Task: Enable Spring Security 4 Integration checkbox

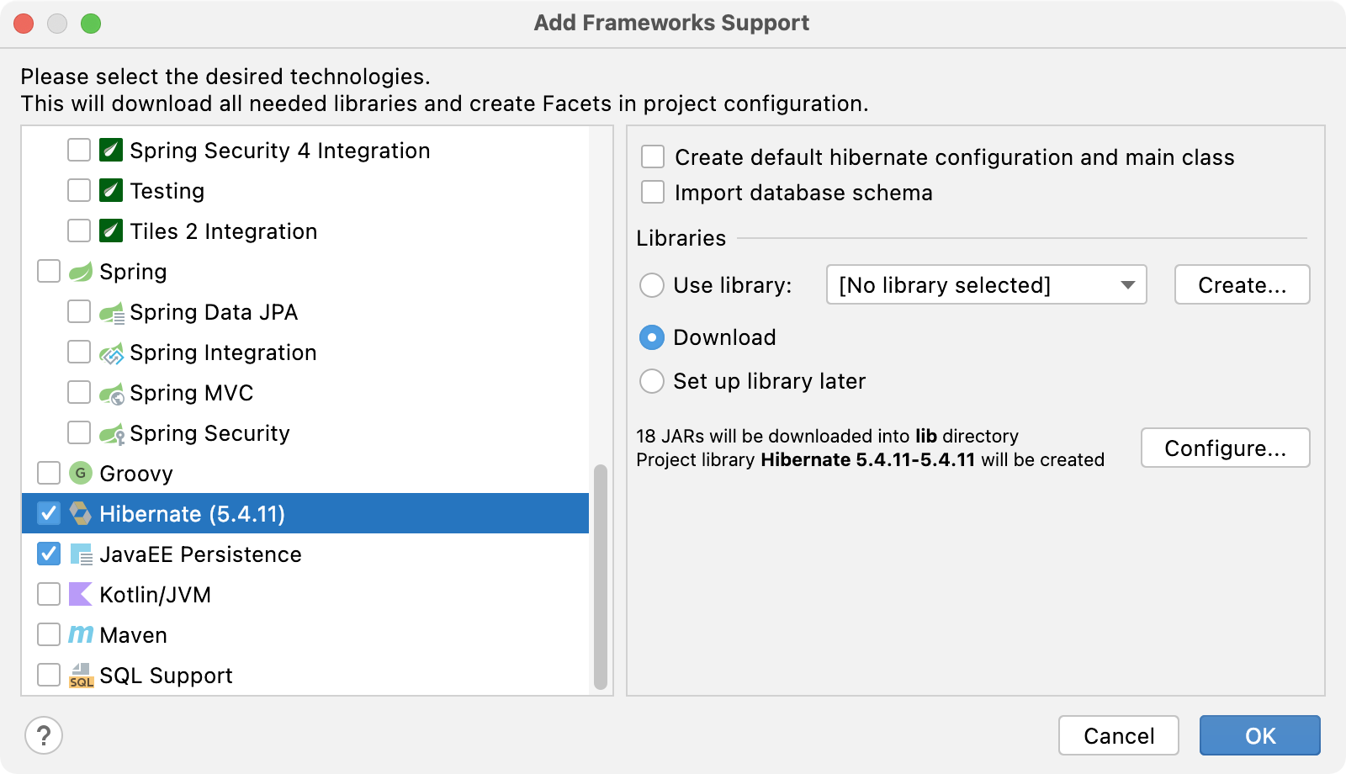Action: point(79,150)
